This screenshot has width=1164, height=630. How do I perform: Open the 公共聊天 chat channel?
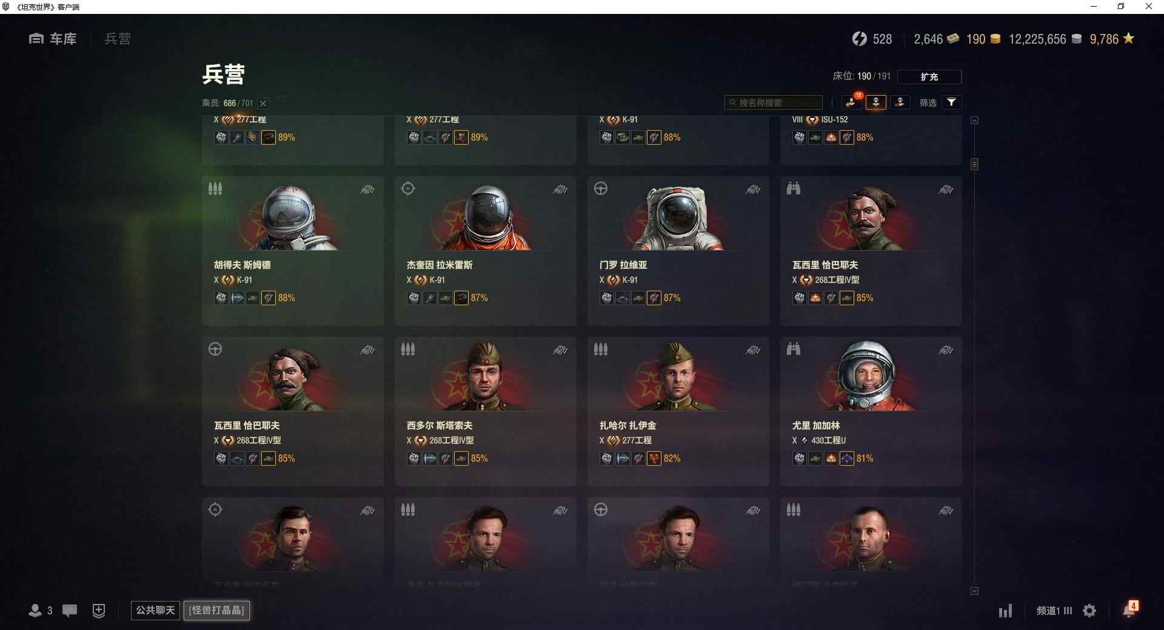155,610
